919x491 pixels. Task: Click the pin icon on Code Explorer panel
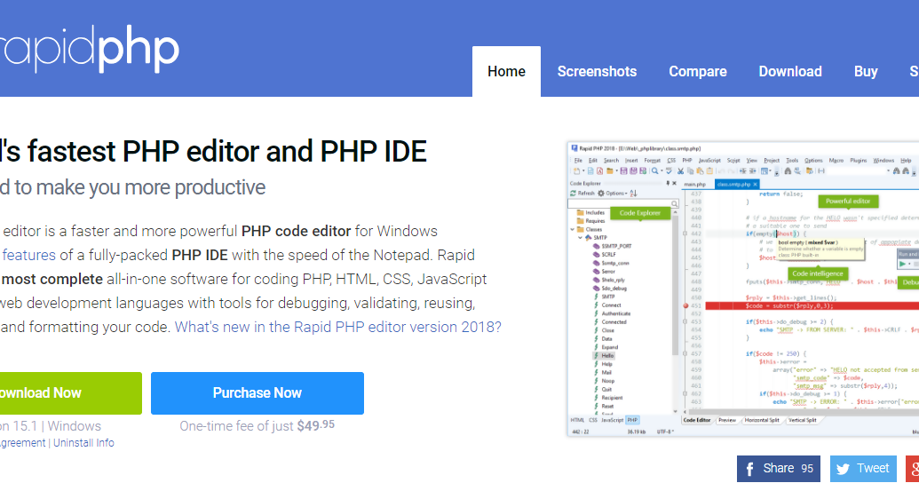tap(668, 184)
